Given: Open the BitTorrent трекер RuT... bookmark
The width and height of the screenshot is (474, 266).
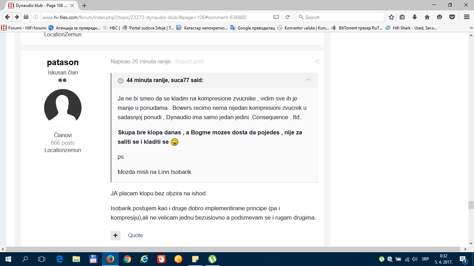Looking at the screenshot, I should [x=357, y=28].
